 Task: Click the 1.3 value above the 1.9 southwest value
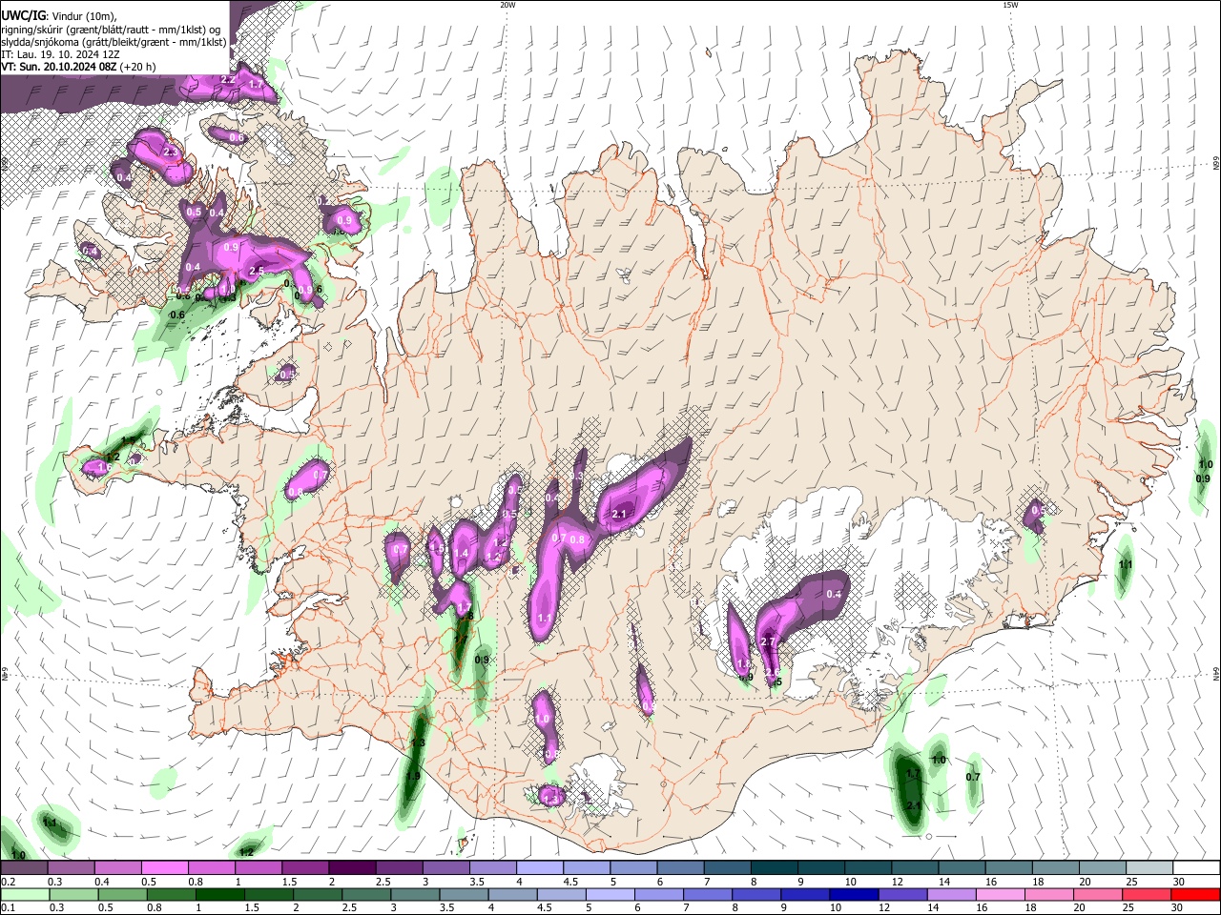click(417, 743)
